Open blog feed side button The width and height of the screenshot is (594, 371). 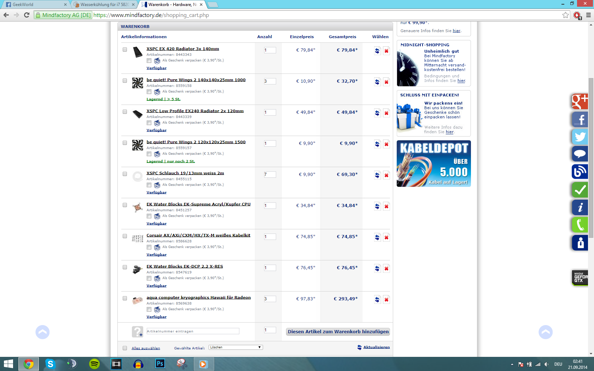click(580, 172)
